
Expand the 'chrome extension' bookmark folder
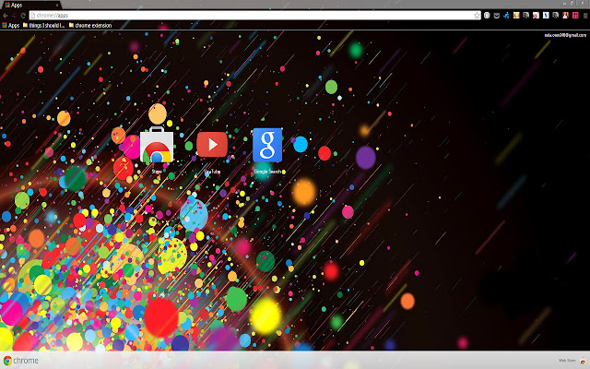pyautogui.click(x=89, y=26)
